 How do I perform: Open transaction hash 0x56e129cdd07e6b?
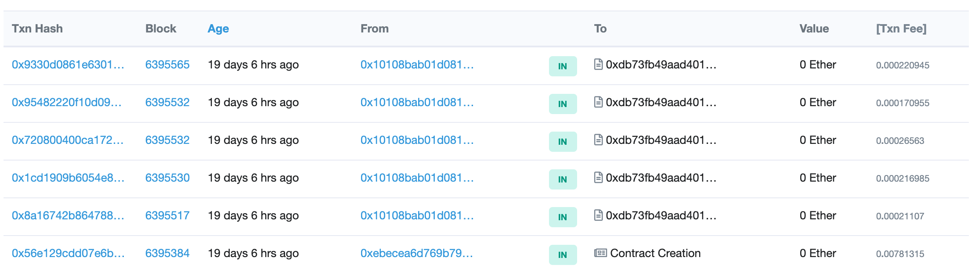tap(68, 254)
